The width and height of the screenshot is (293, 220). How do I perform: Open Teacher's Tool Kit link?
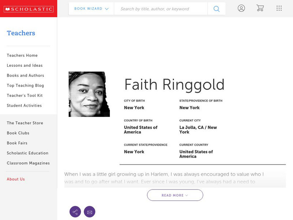(25, 96)
